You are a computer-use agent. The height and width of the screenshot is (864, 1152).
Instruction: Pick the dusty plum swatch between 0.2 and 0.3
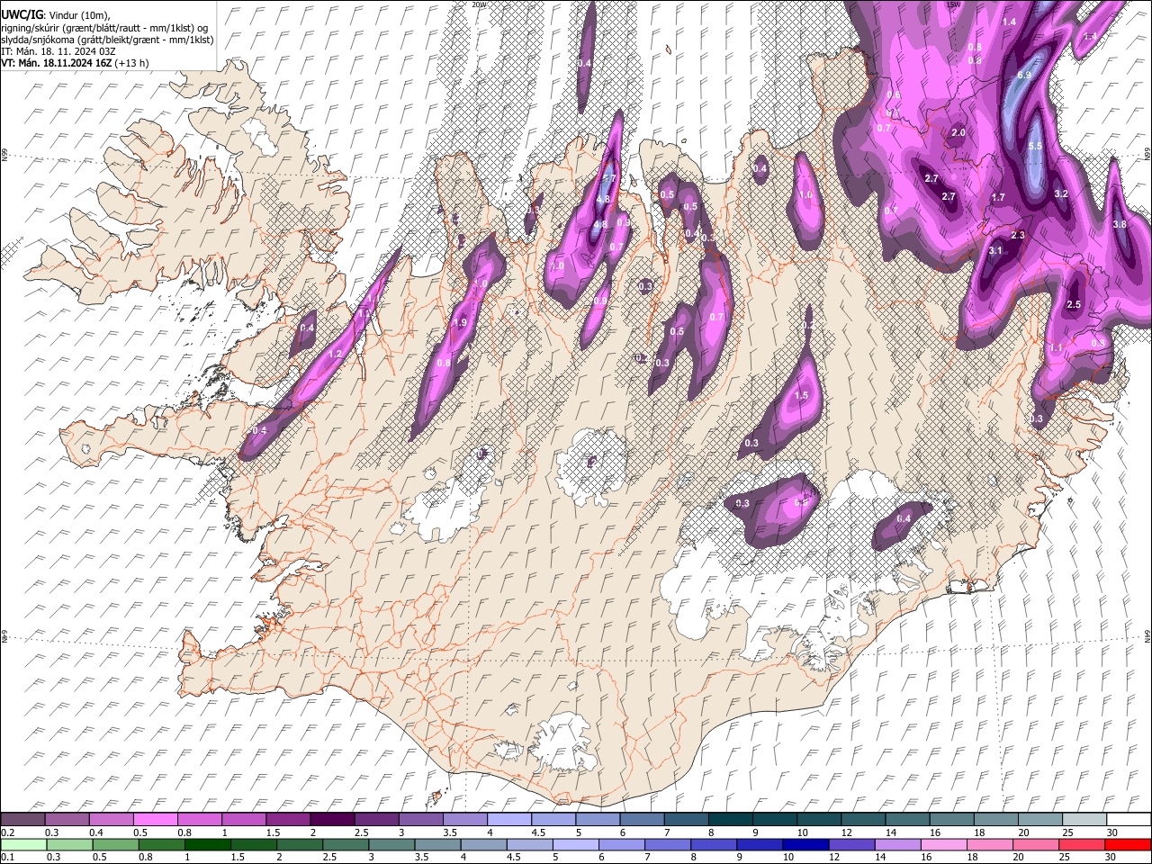(22, 819)
